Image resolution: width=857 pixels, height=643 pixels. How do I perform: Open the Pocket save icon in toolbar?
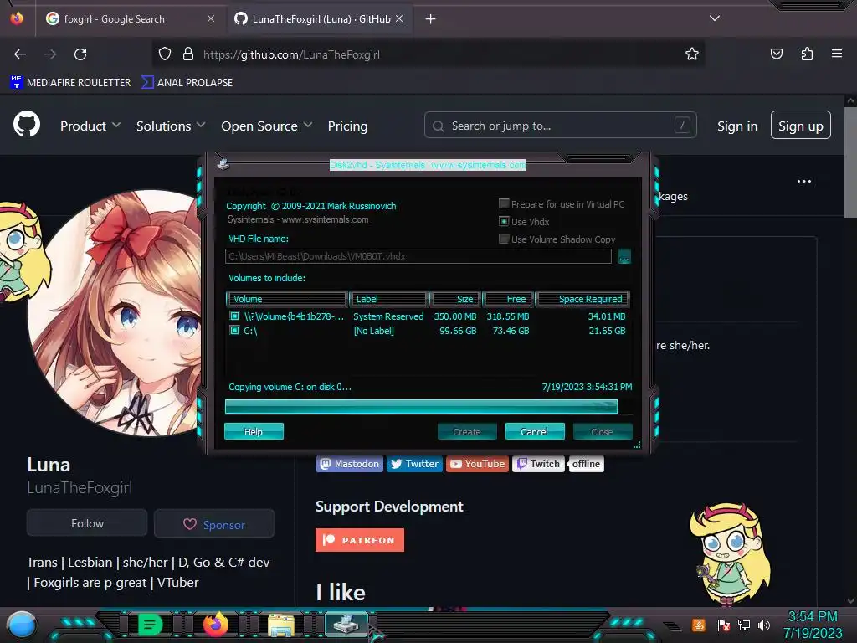[x=776, y=54]
